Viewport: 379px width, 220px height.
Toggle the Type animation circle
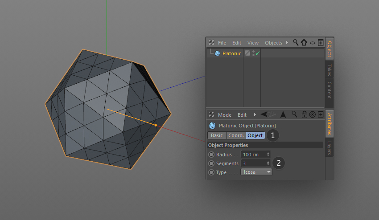click(211, 172)
